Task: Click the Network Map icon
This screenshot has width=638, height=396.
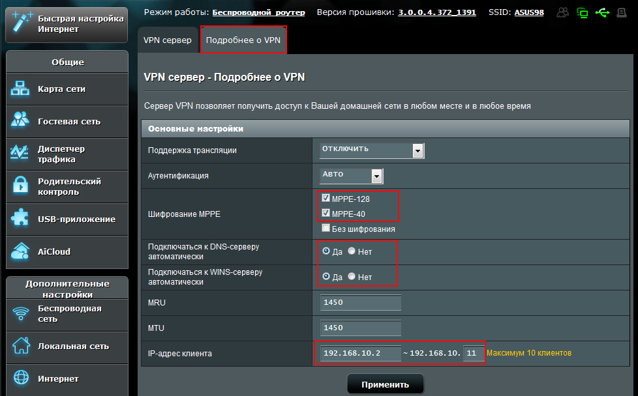Action: pos(20,88)
